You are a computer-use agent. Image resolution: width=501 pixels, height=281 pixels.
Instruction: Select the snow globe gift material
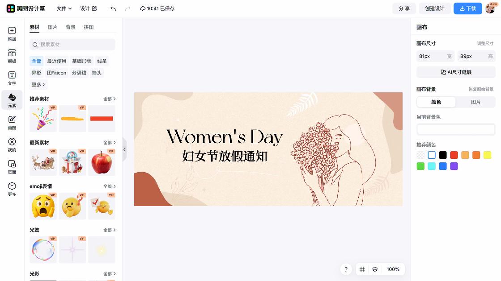[72, 162]
